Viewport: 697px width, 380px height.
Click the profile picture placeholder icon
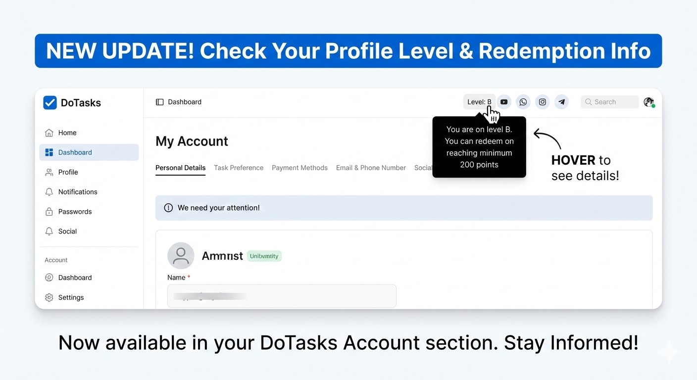181,256
